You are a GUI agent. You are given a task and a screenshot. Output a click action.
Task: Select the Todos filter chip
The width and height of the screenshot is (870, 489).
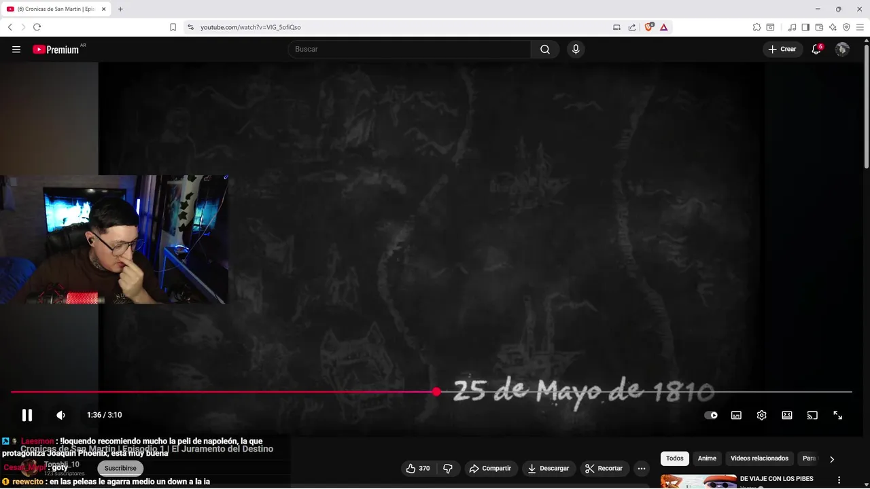pyautogui.click(x=675, y=458)
